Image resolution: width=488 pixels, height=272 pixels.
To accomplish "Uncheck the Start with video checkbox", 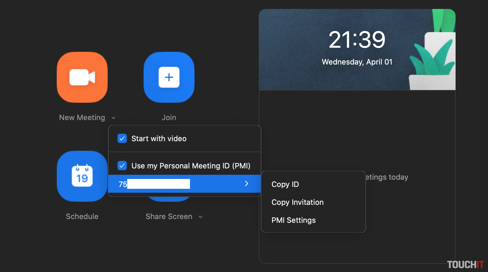I will (122, 139).
